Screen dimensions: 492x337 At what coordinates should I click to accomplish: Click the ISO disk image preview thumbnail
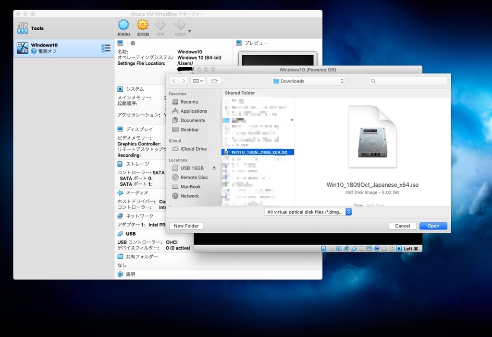click(x=372, y=136)
